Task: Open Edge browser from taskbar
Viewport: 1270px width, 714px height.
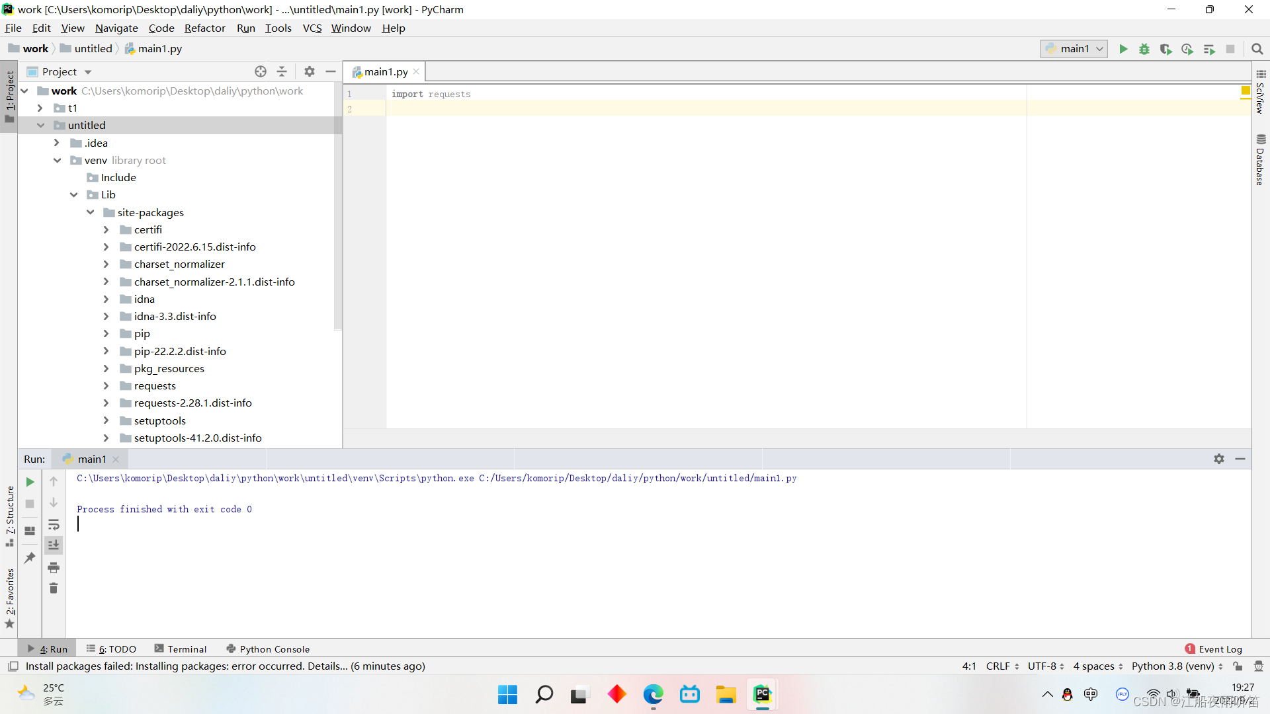Action: click(x=653, y=694)
